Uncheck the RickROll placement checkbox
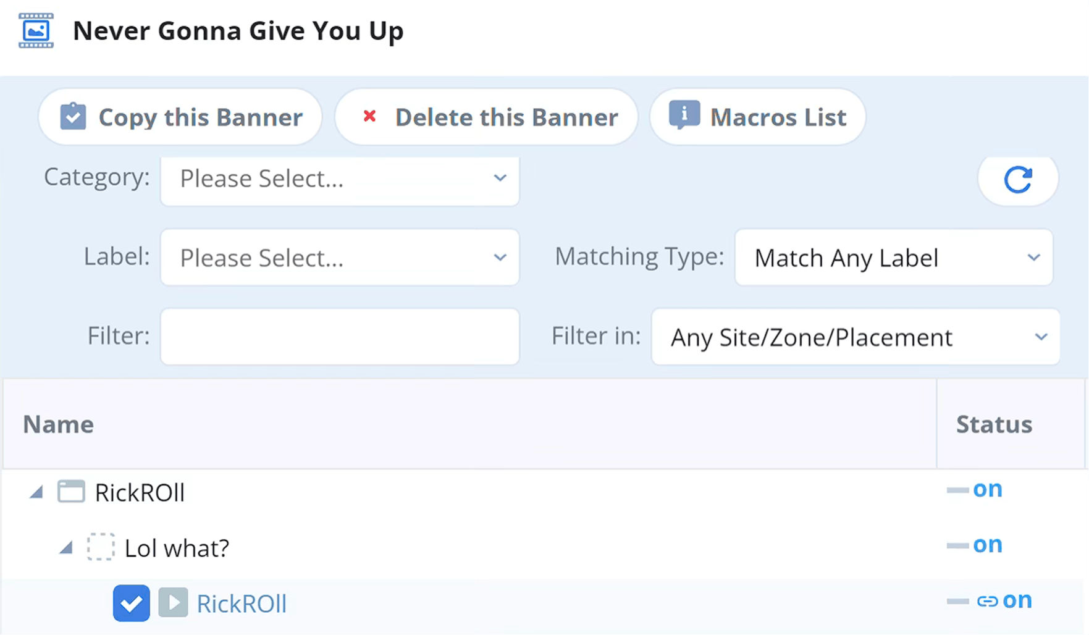Image resolution: width=1089 pixels, height=635 pixels. coord(131,603)
